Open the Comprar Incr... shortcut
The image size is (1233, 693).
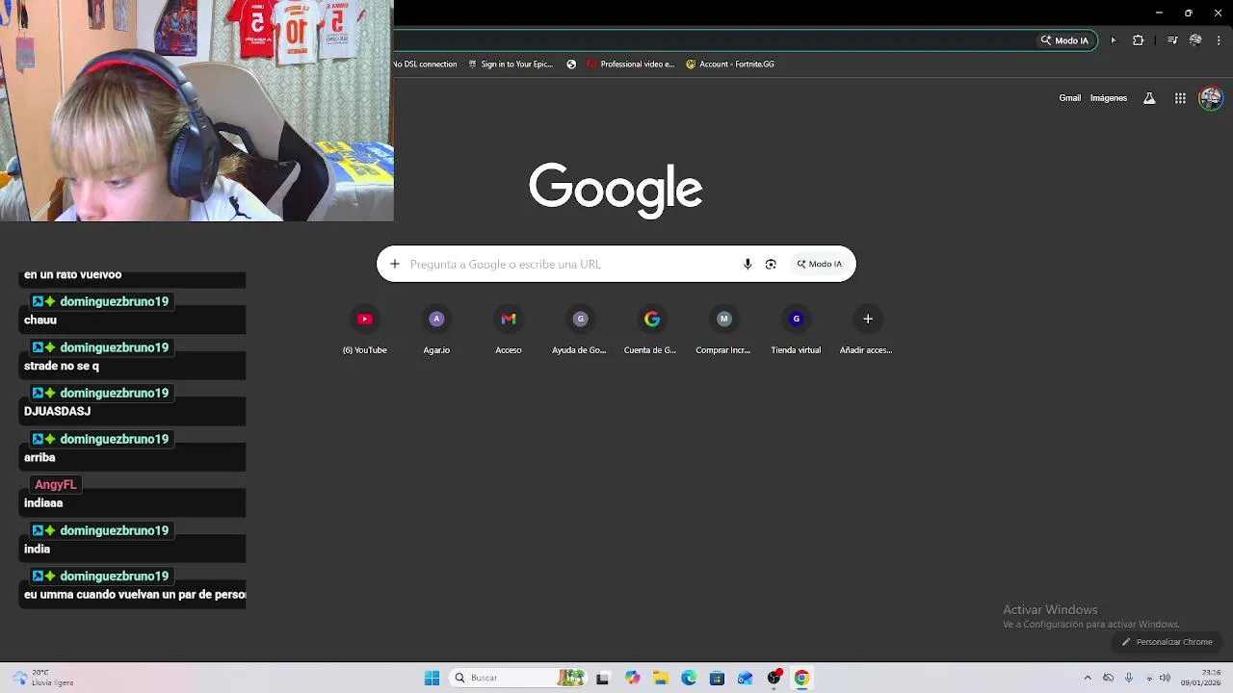click(723, 330)
